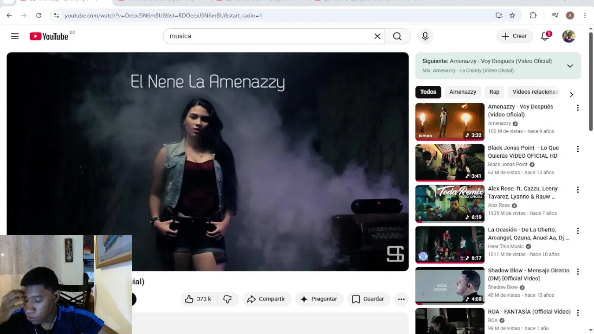Screen dimensions: 594x334
Task: Open the Alex Rose ft. Cazzu title
Action: pyautogui.click(x=523, y=193)
